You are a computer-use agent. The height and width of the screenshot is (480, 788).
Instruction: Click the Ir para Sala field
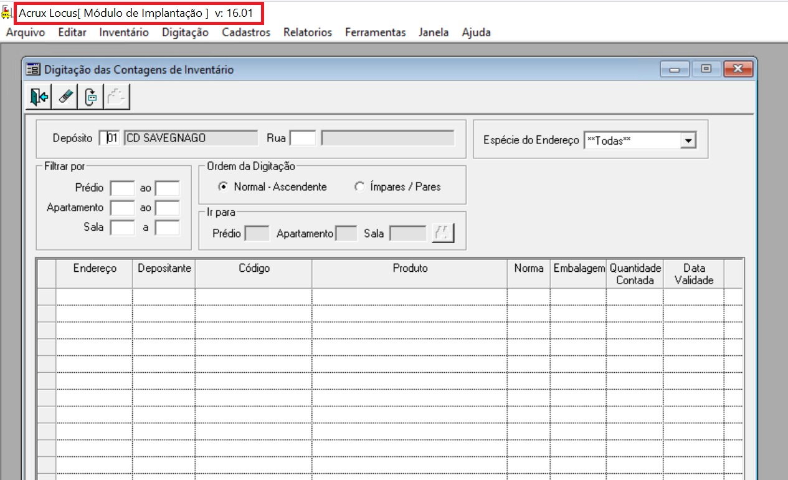(408, 234)
